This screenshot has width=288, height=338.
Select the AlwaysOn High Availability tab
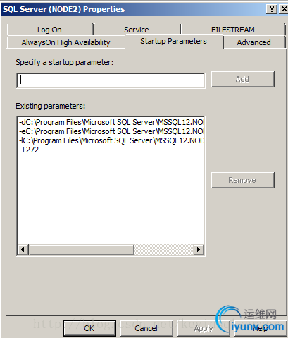click(x=66, y=42)
